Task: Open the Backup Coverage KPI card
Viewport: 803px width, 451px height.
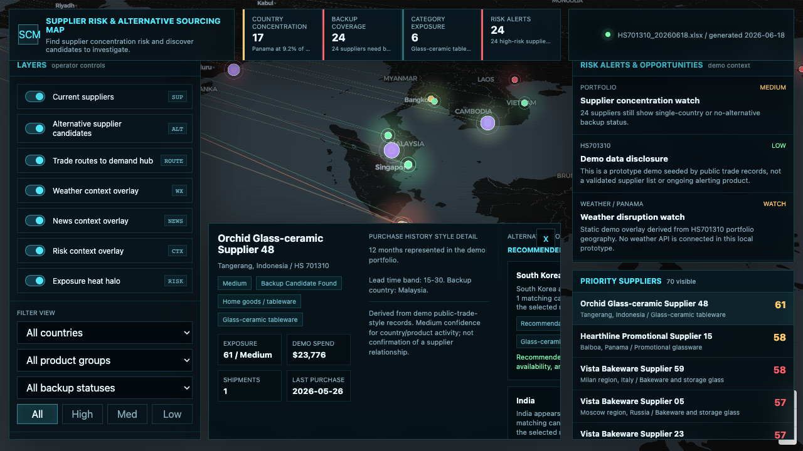Action: point(362,35)
